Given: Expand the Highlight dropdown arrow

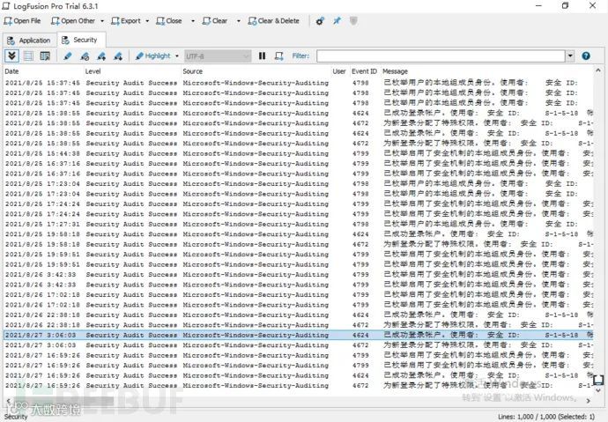Looking at the screenshot, I should pos(177,56).
